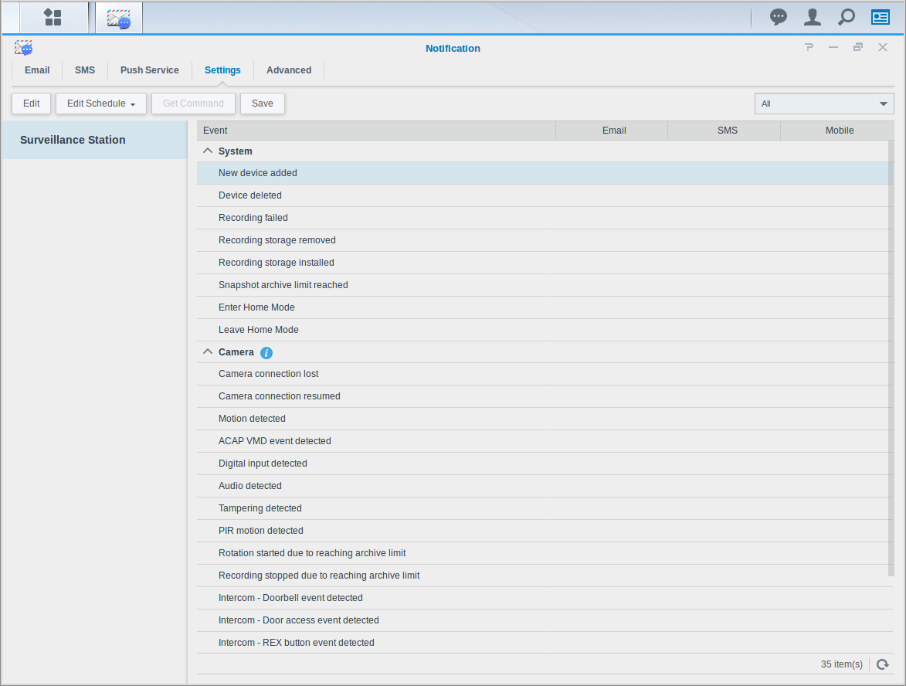The image size is (906, 686).
Task: Select the Enter Home Mode row
Action: (545, 307)
